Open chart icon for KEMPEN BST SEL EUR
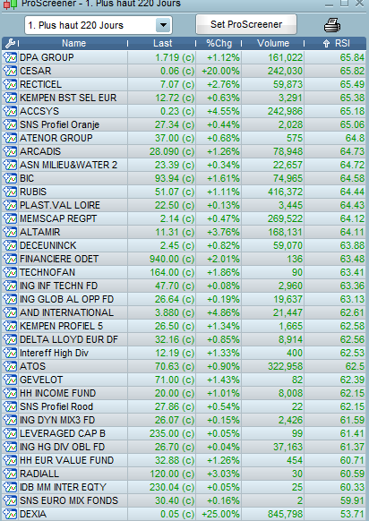Image resolution: width=369 pixels, height=521 pixels. pos(10,98)
